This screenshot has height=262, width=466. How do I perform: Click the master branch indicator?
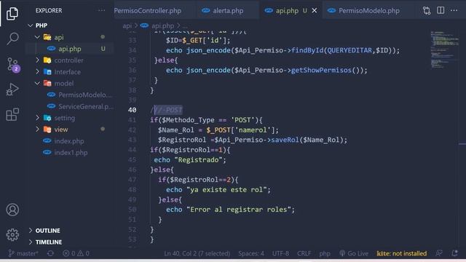(x=23, y=253)
